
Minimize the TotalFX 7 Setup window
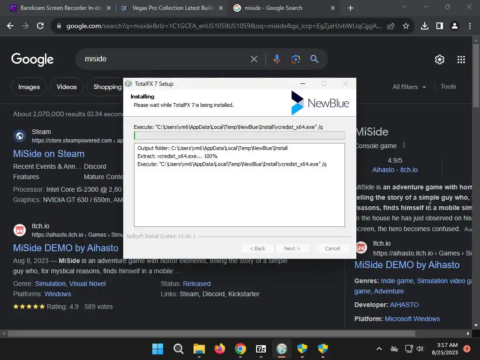point(303,83)
